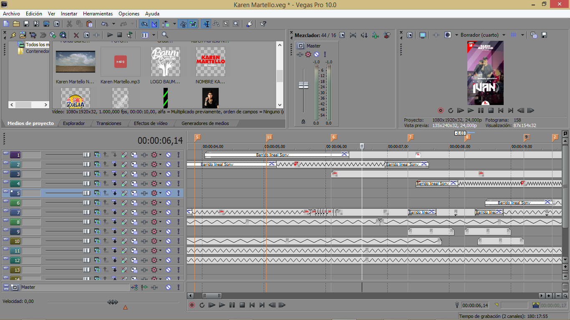Copy preview snapshot to clipboard

click(x=534, y=35)
